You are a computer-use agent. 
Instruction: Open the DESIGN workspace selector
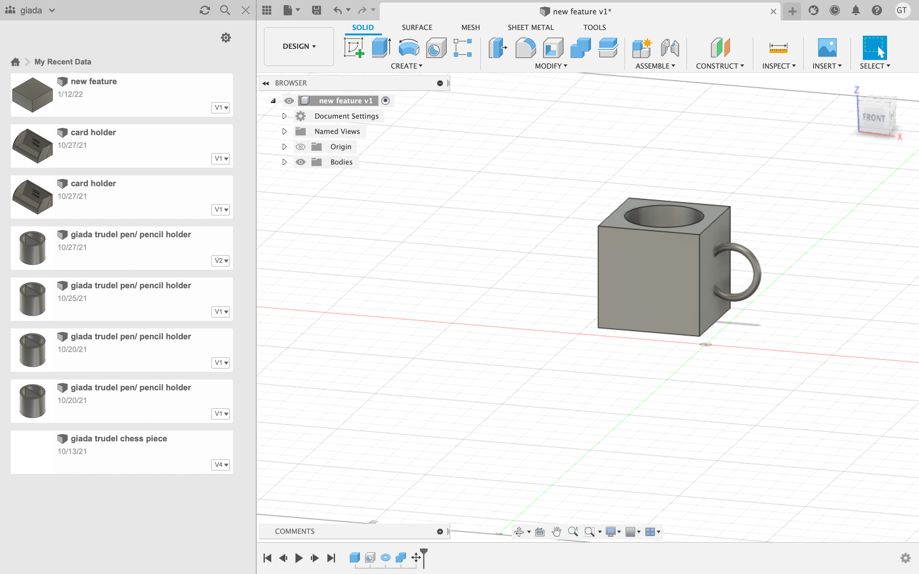pos(298,46)
